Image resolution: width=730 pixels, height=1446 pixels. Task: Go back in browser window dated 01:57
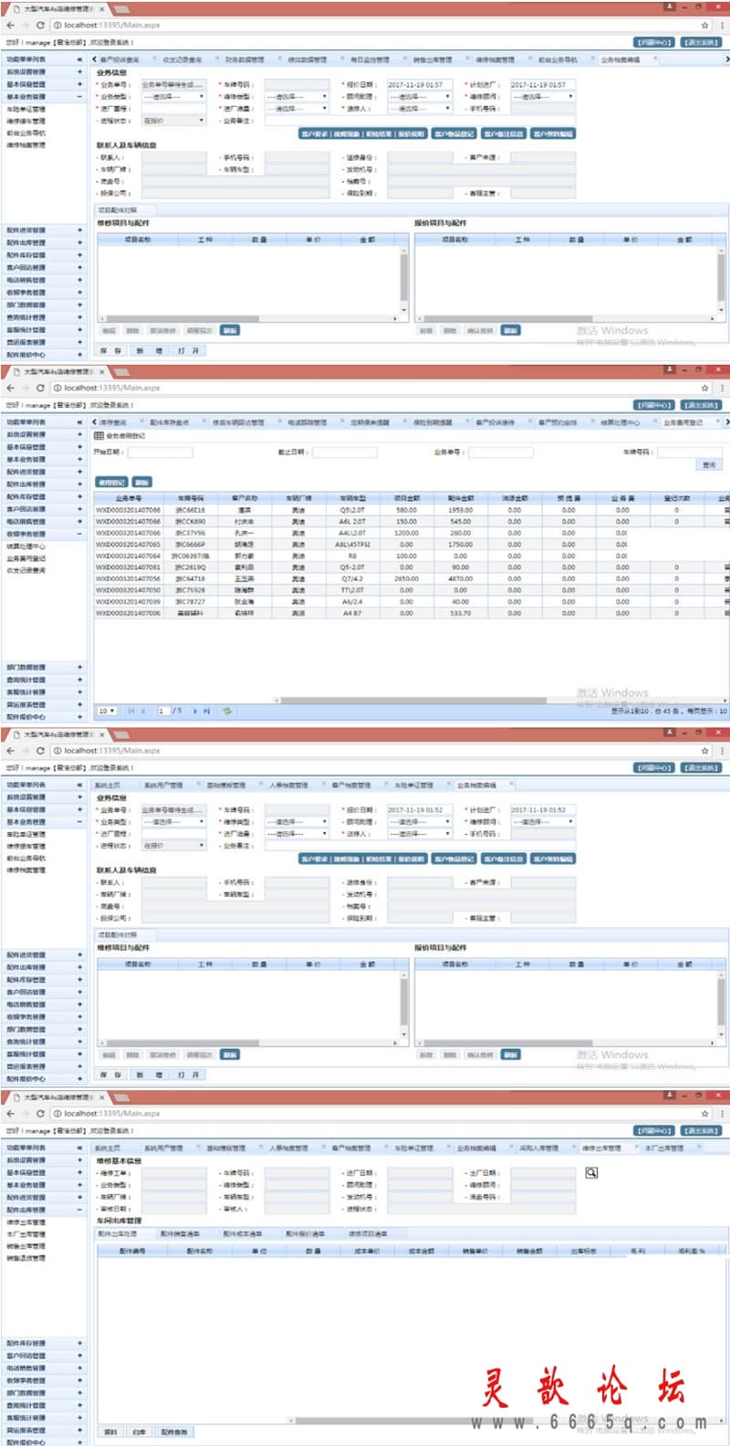point(10,26)
